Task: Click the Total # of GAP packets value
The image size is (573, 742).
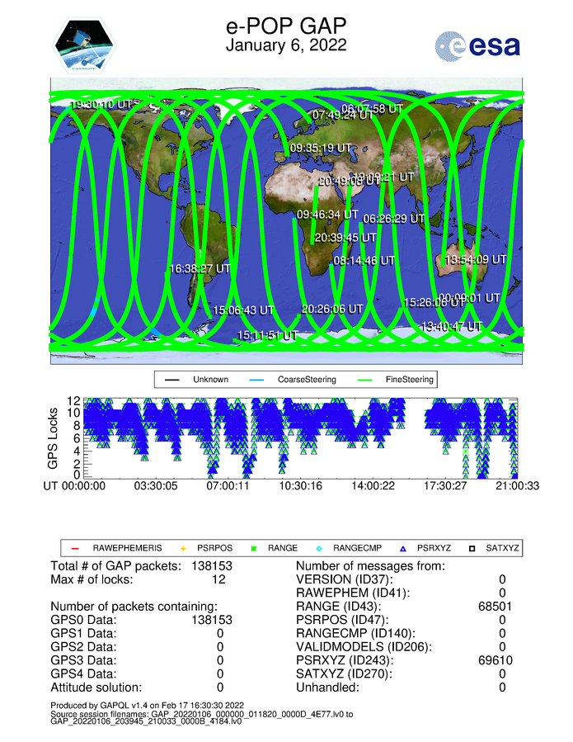Action: click(214, 566)
